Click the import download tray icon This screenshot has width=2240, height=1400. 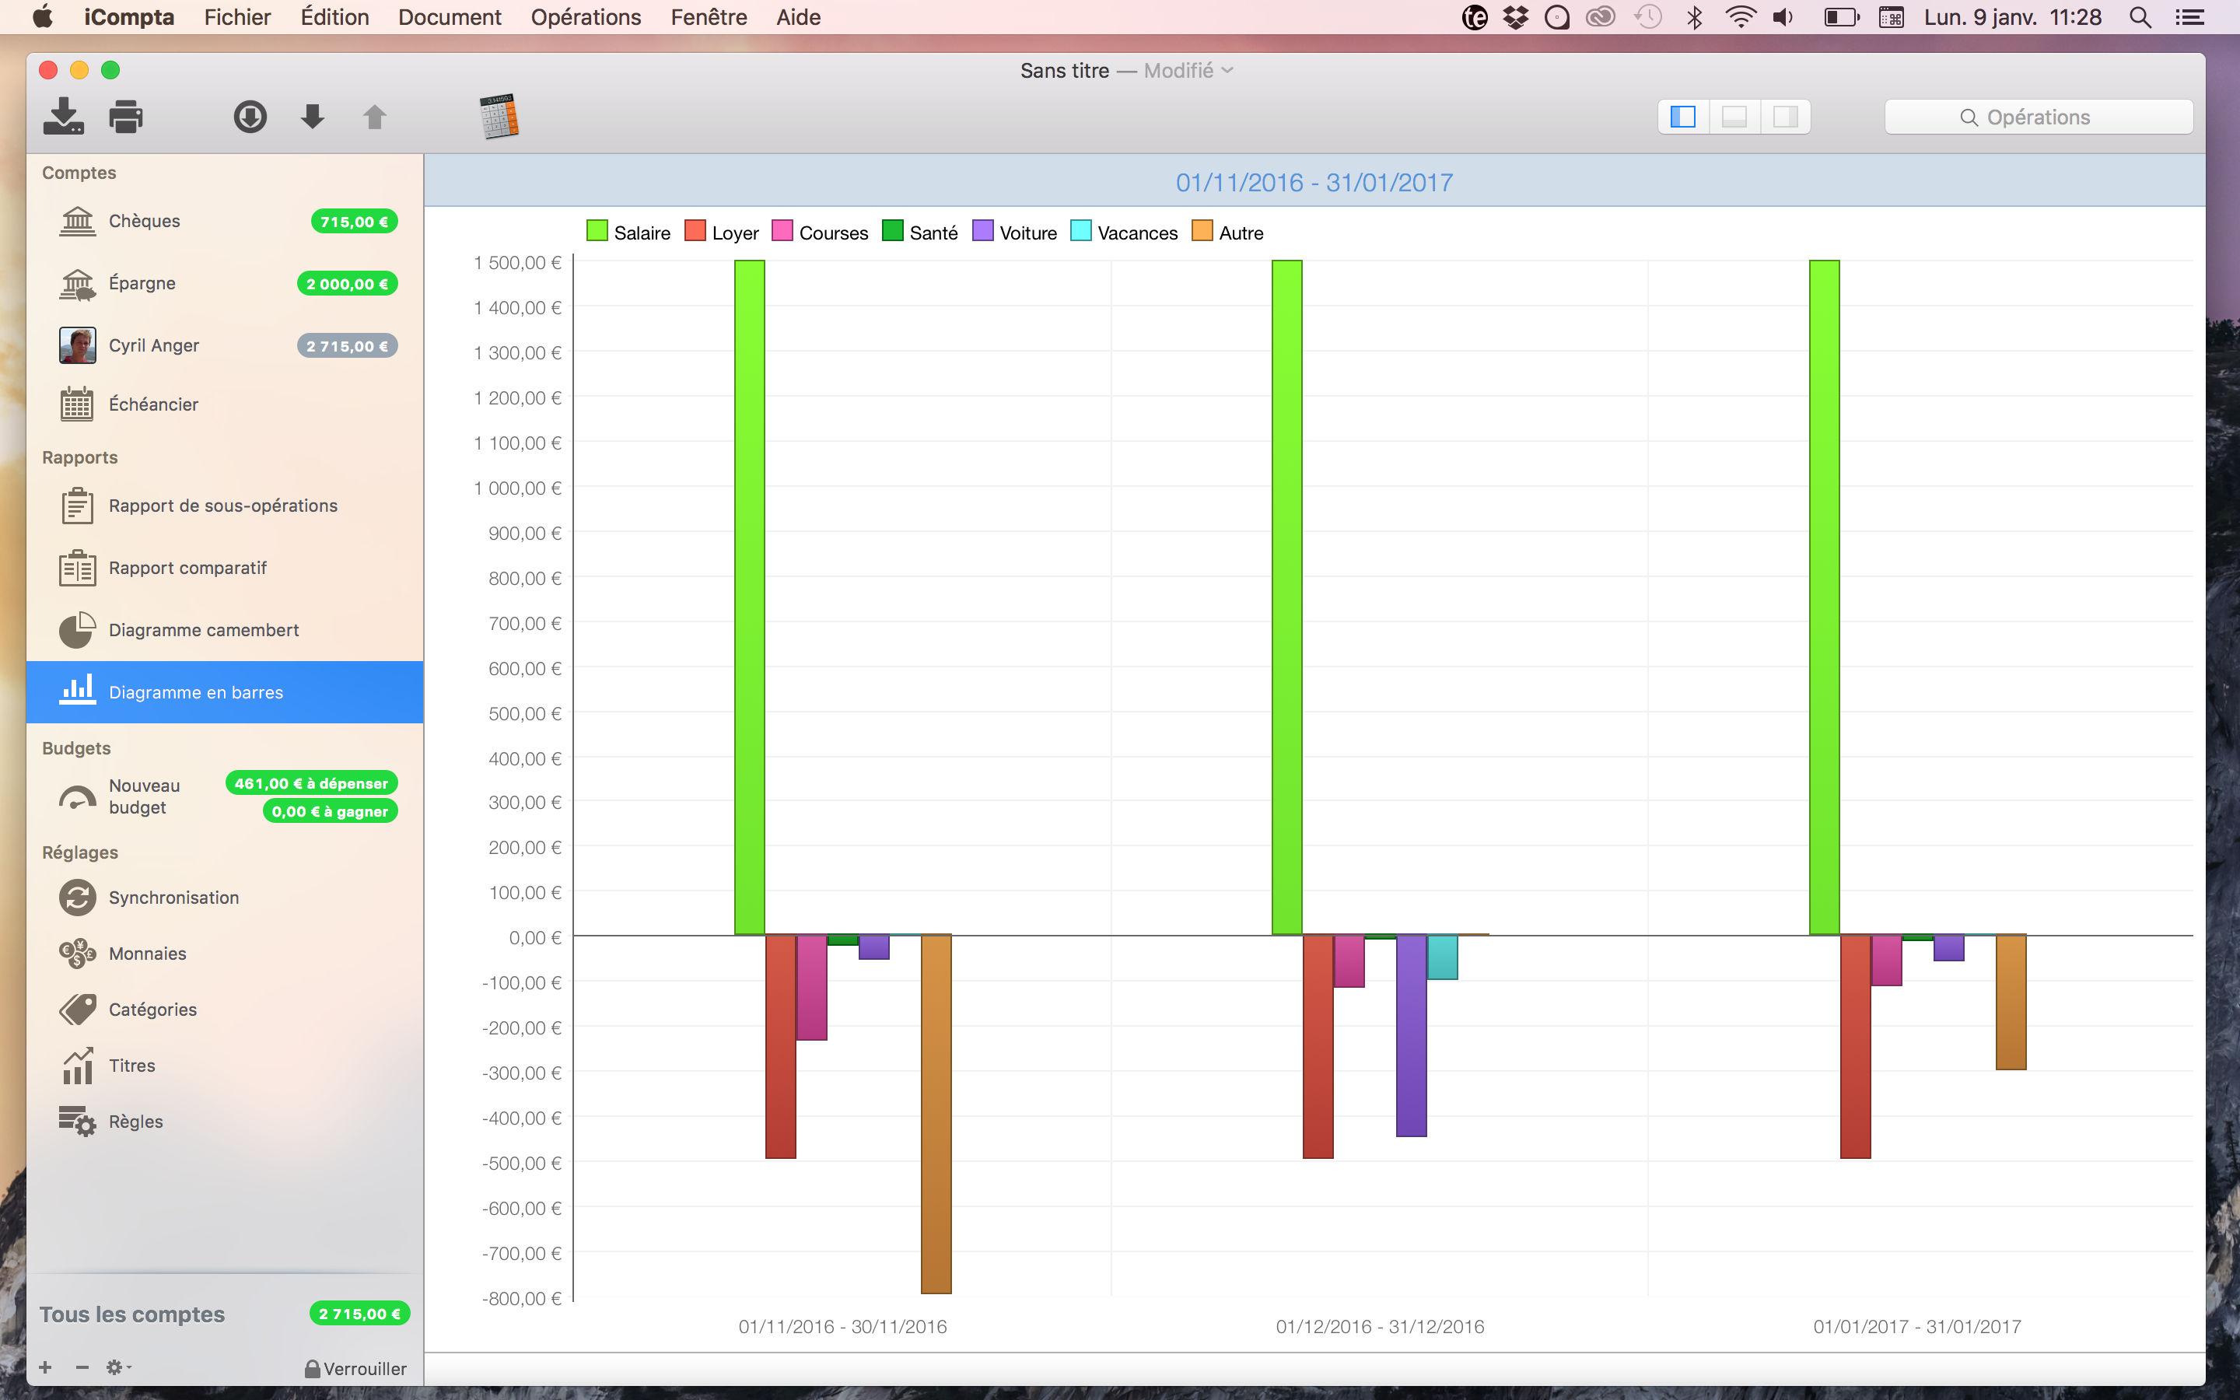coord(63,117)
